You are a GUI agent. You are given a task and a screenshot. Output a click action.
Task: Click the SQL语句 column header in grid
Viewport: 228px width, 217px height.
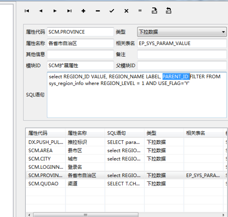tap(124, 133)
